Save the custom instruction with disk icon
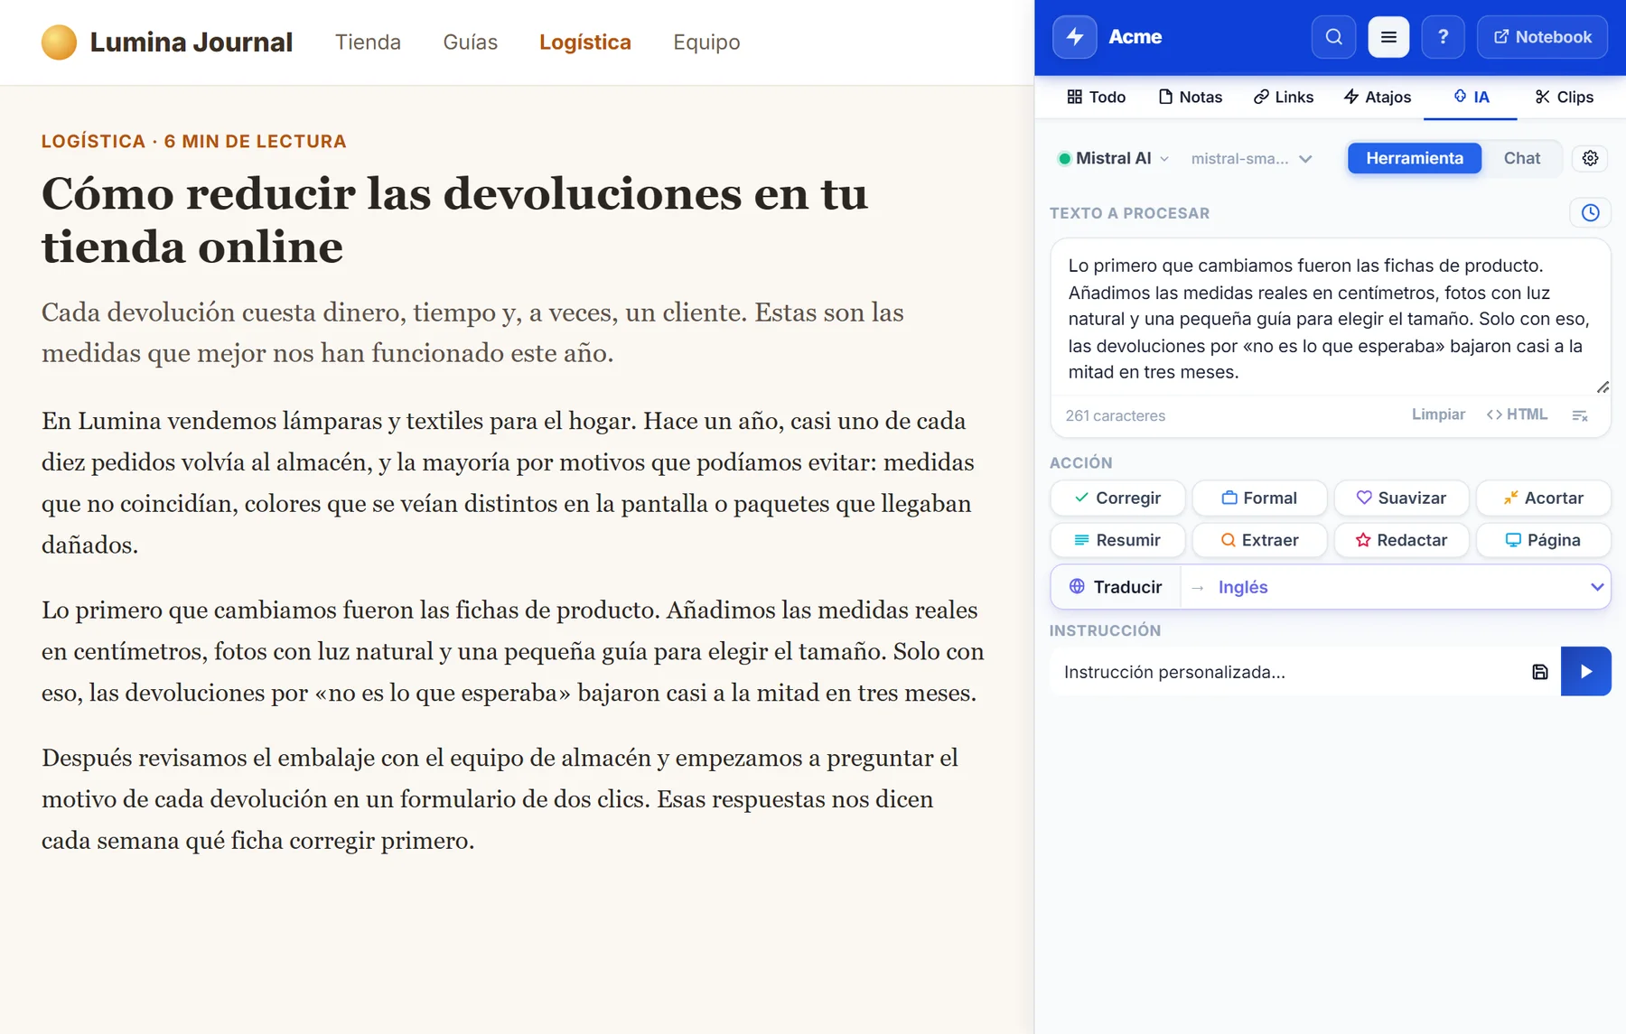This screenshot has height=1034, width=1626. 1540,672
